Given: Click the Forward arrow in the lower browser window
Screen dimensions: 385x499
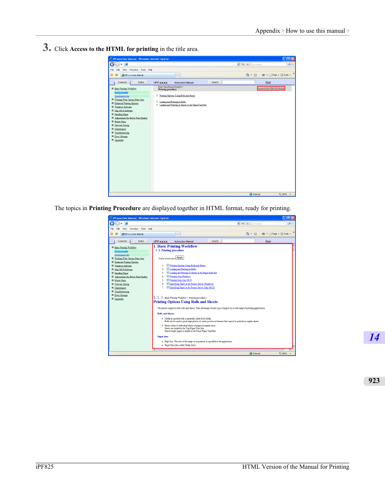Looking at the screenshot, I should 117,223.
